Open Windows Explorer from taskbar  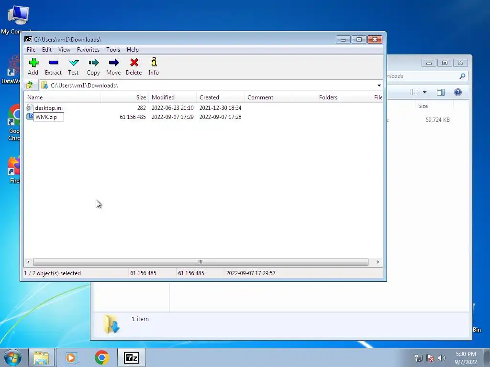pos(41,357)
